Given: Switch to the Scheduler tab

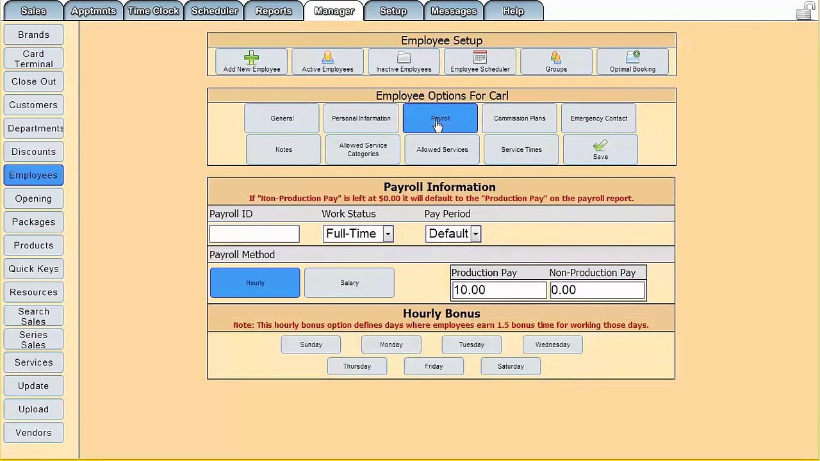Looking at the screenshot, I should [x=215, y=11].
